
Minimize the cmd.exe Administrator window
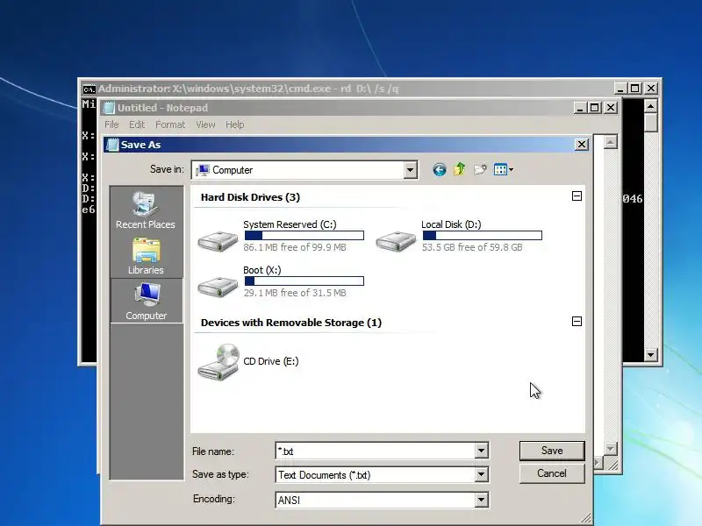pos(620,89)
